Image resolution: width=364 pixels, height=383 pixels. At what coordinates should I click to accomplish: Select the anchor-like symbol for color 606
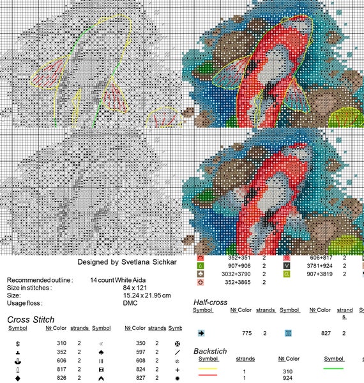18,361
